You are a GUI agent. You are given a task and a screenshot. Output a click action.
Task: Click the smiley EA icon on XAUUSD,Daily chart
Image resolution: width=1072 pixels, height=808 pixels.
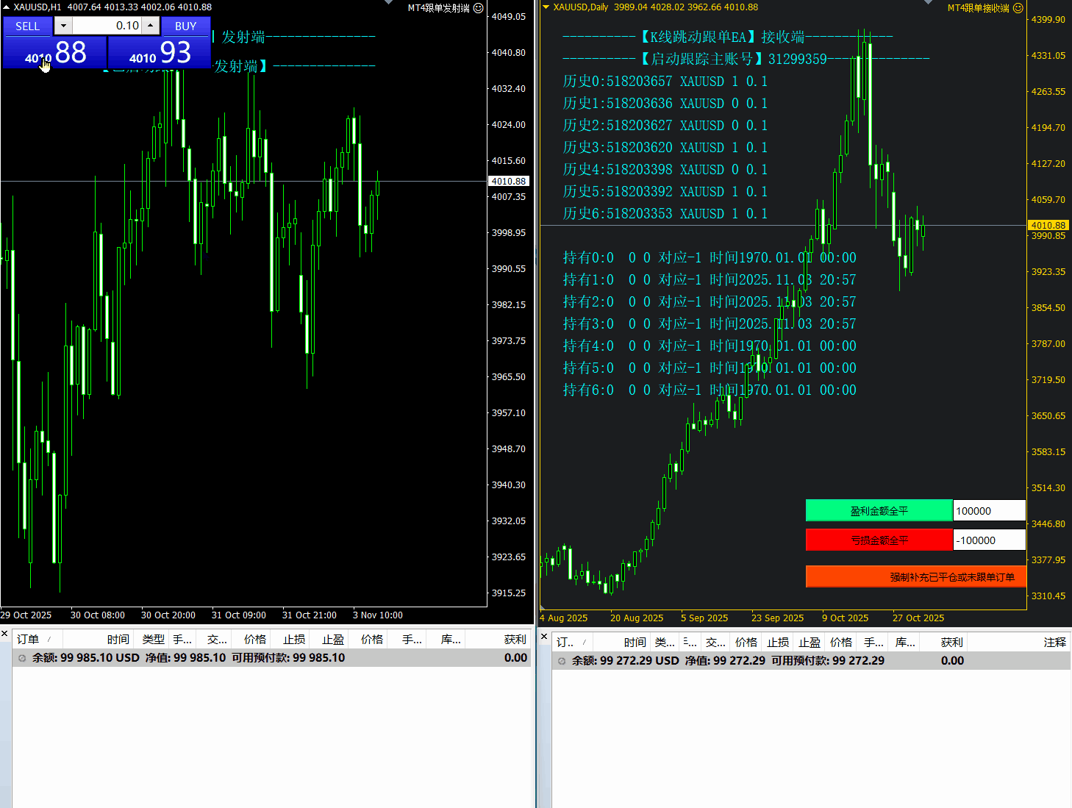[x=1018, y=8]
